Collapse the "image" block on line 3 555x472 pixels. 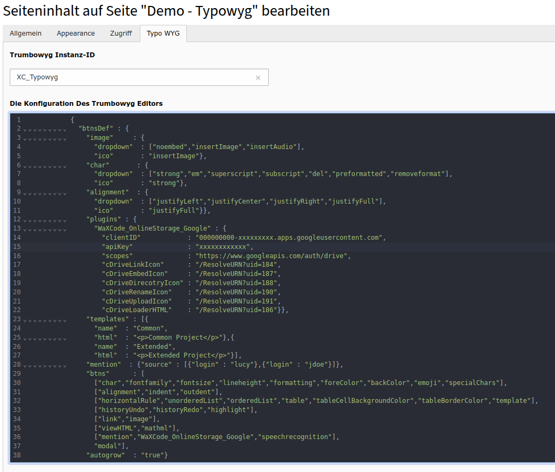coord(45,138)
